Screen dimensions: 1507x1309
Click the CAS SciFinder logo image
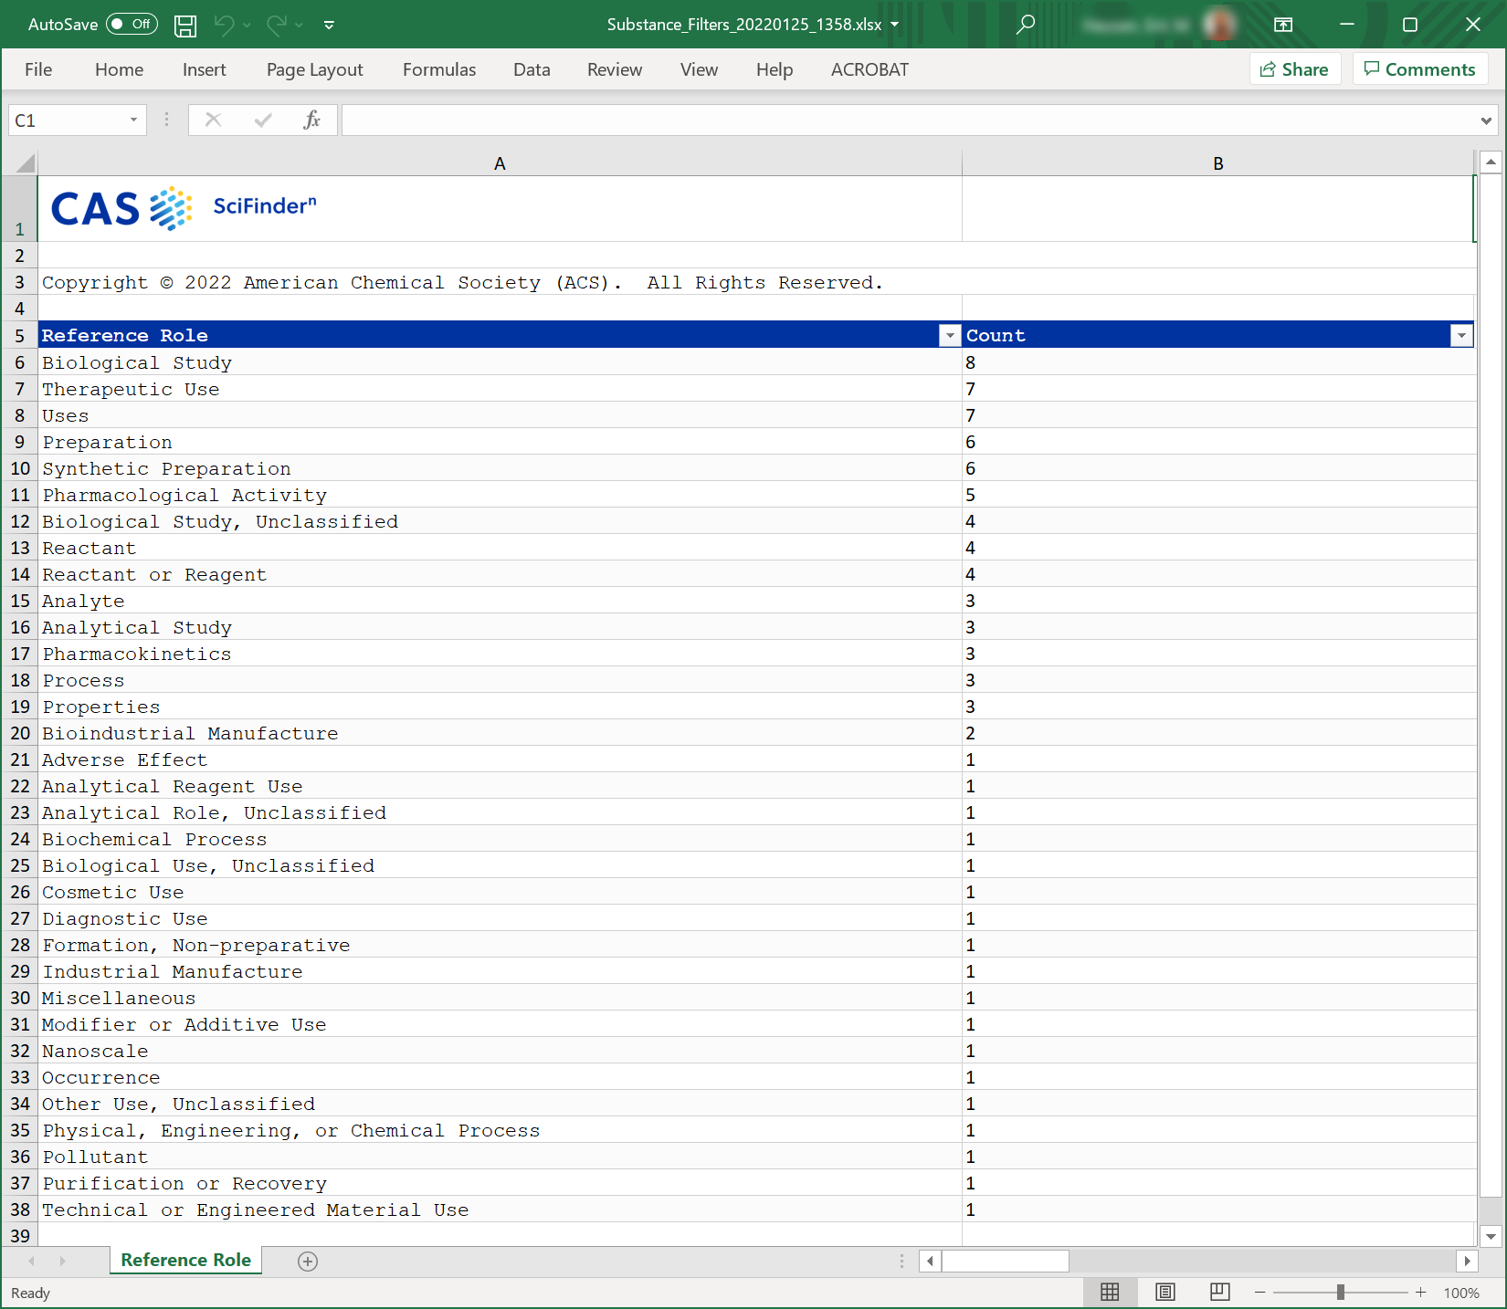click(183, 208)
